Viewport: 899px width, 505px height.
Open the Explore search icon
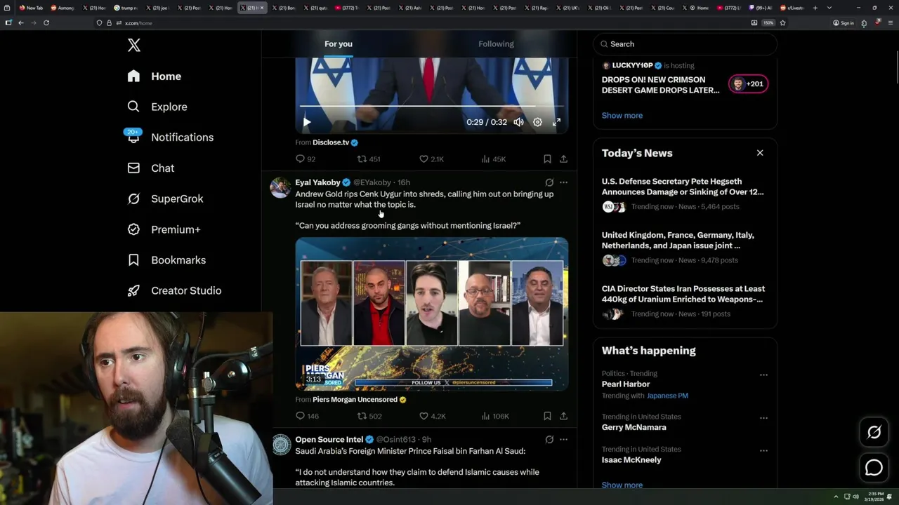point(133,107)
